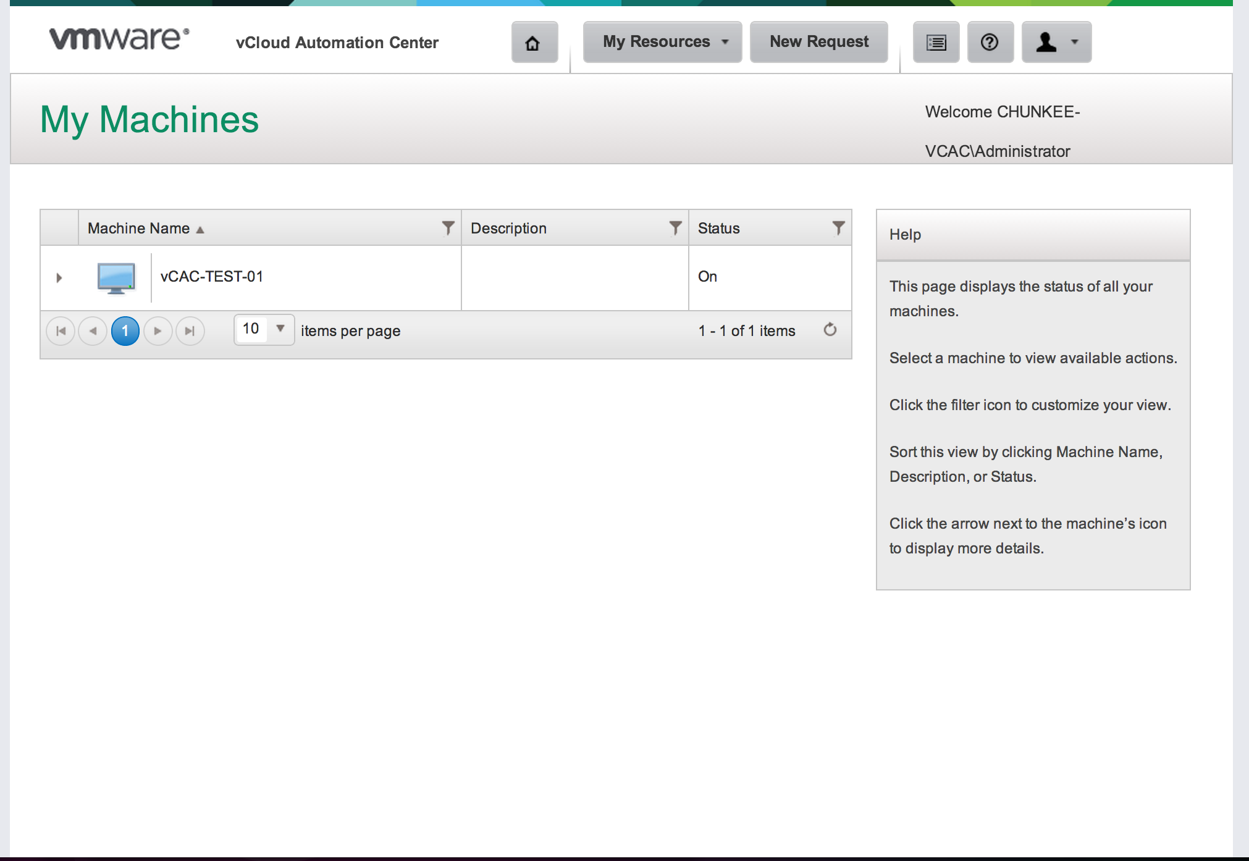Open the user account menu icon
This screenshot has width=1249, height=861.
1056,42
